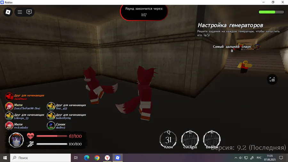Click the screenshot capture icon
This screenshot has height=162, width=288.
(x=272, y=79)
